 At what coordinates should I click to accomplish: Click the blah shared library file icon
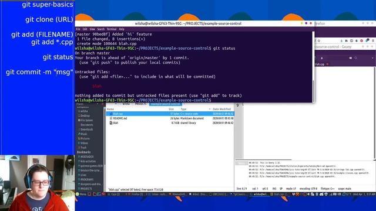111,123
